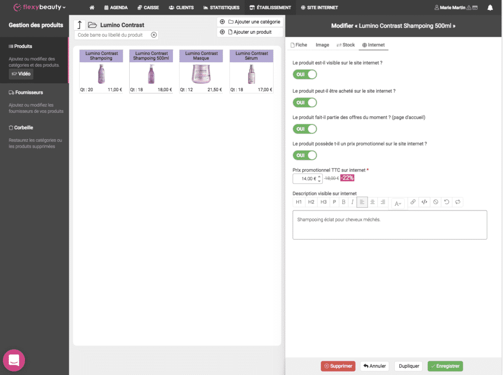Clear the product search field
The width and height of the screenshot is (503, 375).
154,35
